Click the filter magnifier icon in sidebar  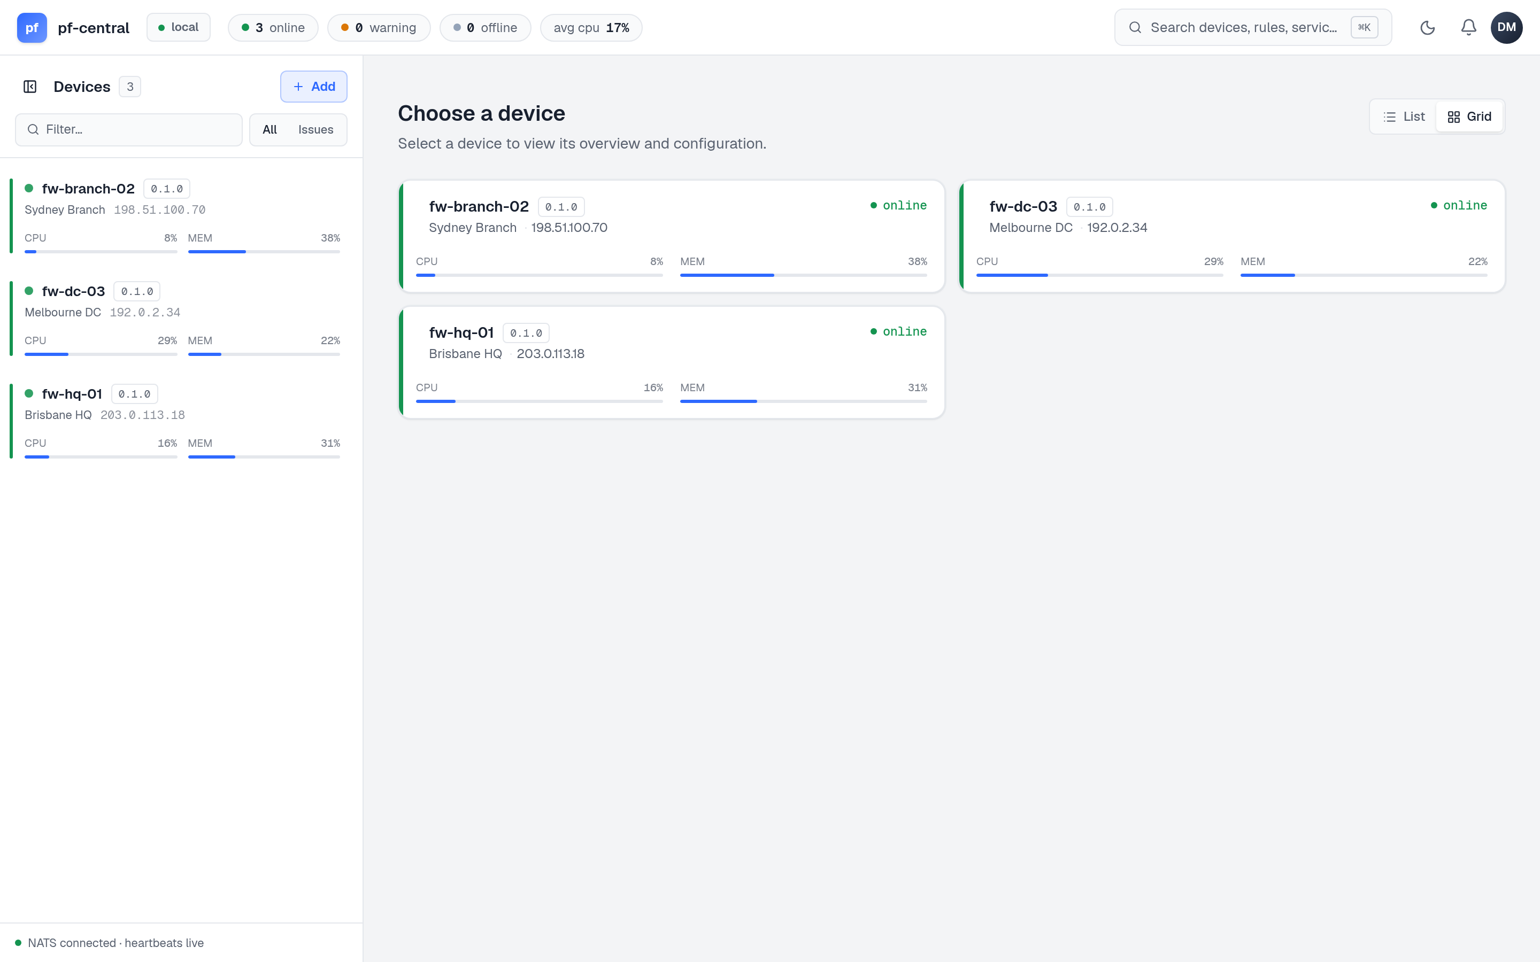point(33,130)
